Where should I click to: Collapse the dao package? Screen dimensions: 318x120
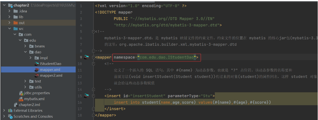click(x=25, y=52)
